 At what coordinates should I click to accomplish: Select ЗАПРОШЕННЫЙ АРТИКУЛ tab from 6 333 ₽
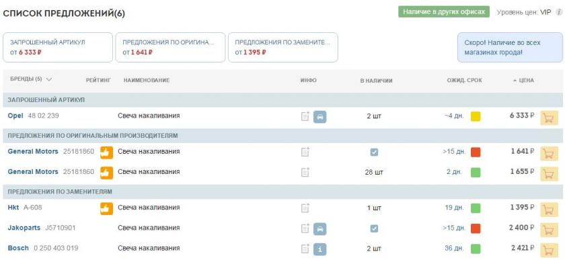click(58, 47)
